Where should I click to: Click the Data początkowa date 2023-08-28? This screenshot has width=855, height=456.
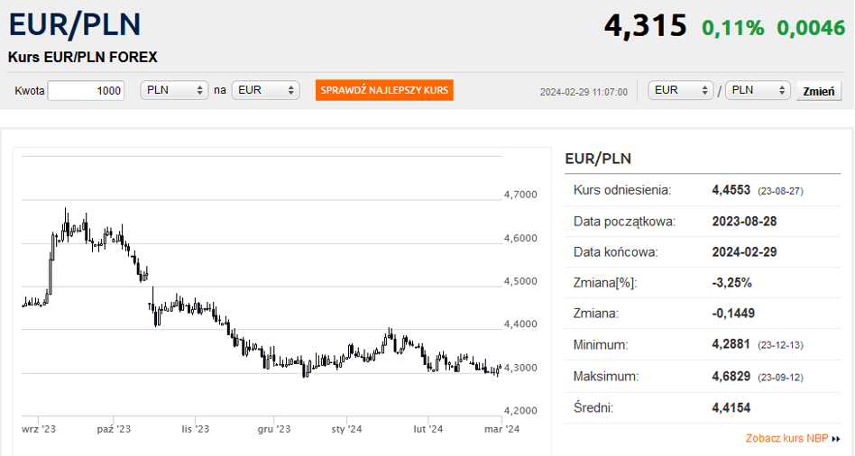click(744, 221)
